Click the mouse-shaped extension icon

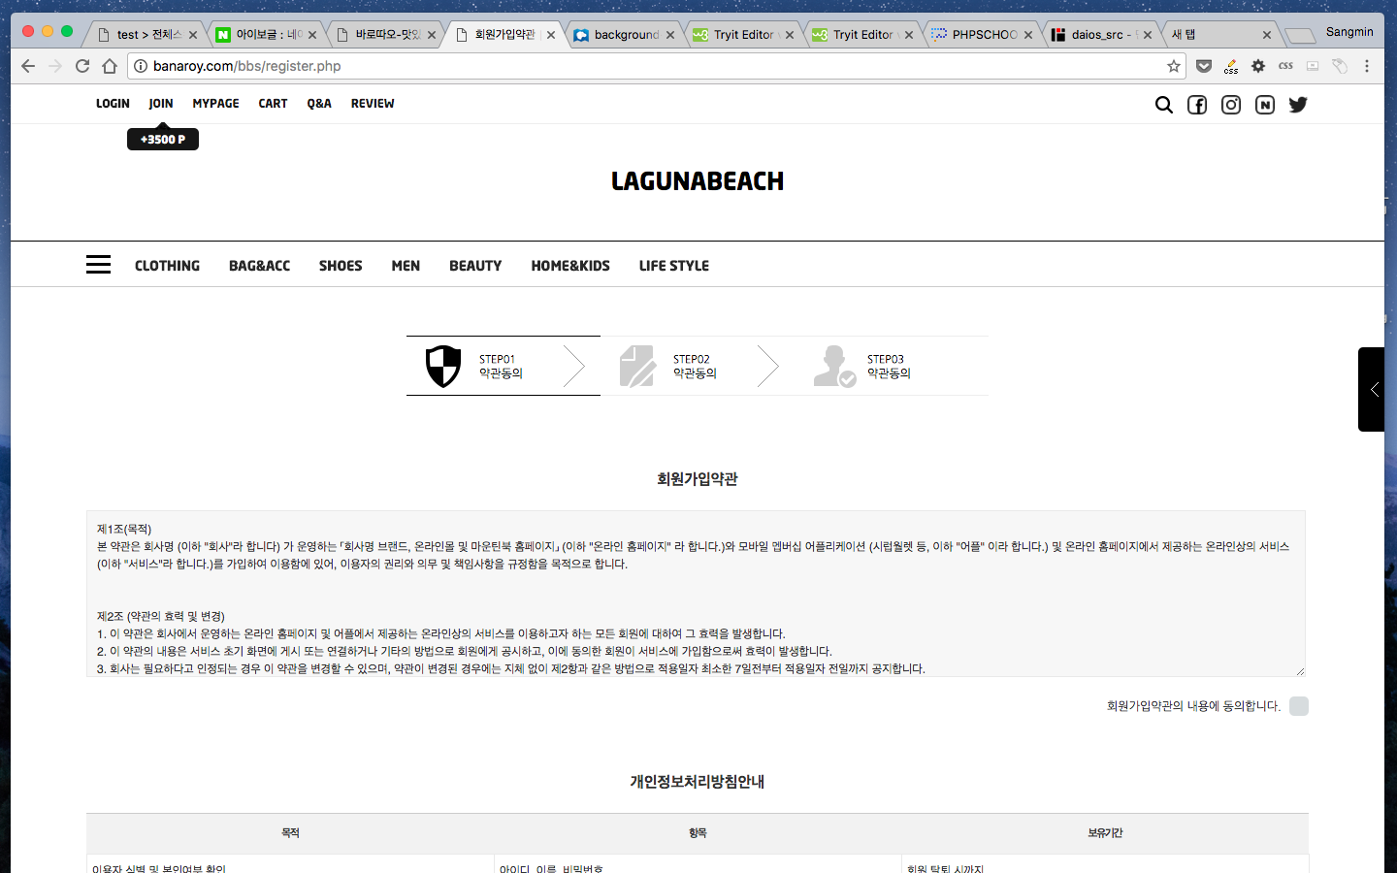point(1340,66)
